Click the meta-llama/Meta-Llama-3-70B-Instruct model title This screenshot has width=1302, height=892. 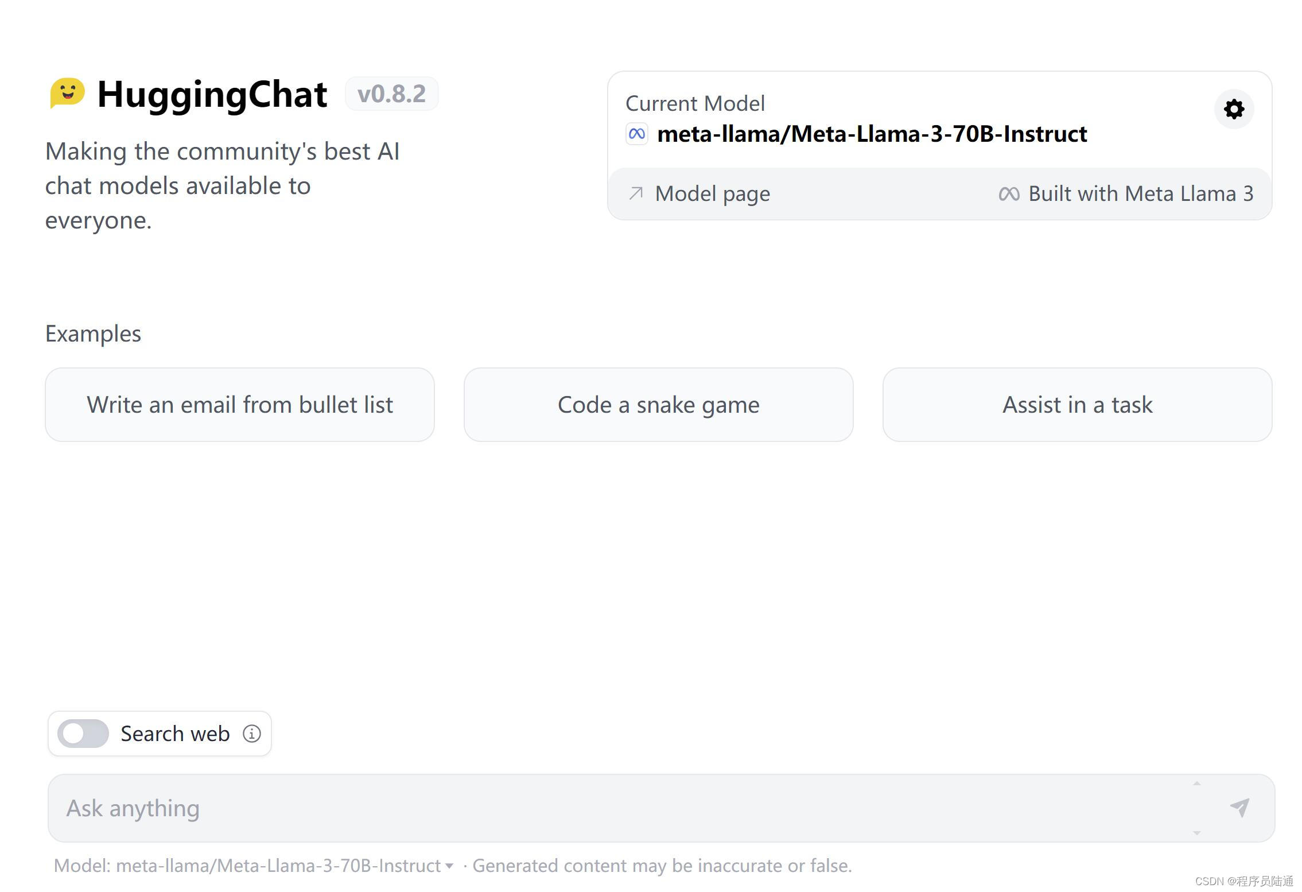[x=872, y=134]
